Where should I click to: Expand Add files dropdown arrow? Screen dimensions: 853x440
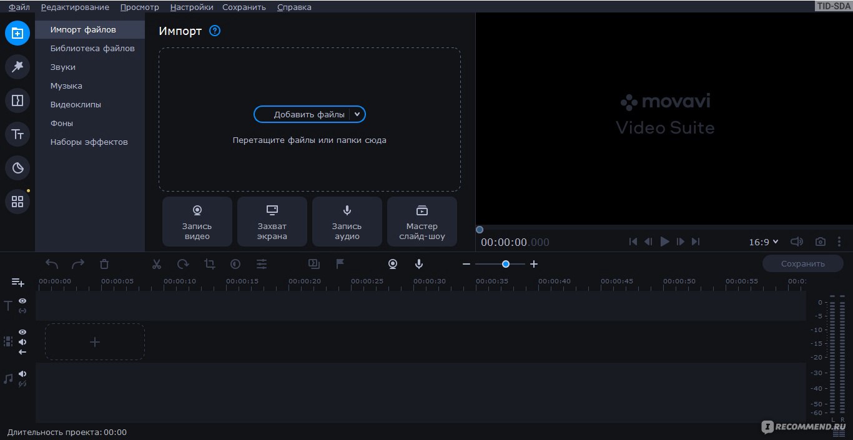(357, 114)
